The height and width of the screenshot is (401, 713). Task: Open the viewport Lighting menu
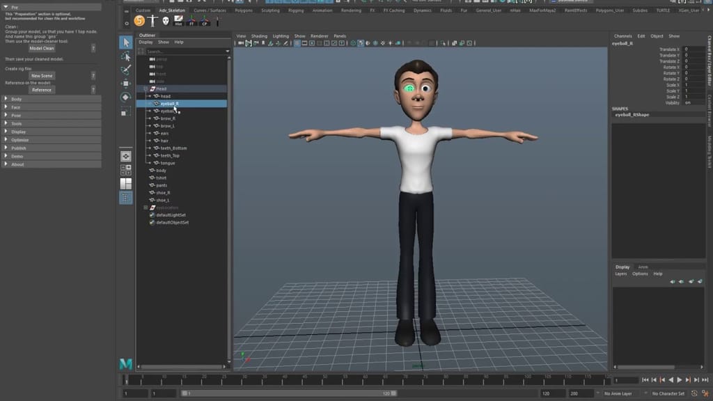tap(281, 36)
